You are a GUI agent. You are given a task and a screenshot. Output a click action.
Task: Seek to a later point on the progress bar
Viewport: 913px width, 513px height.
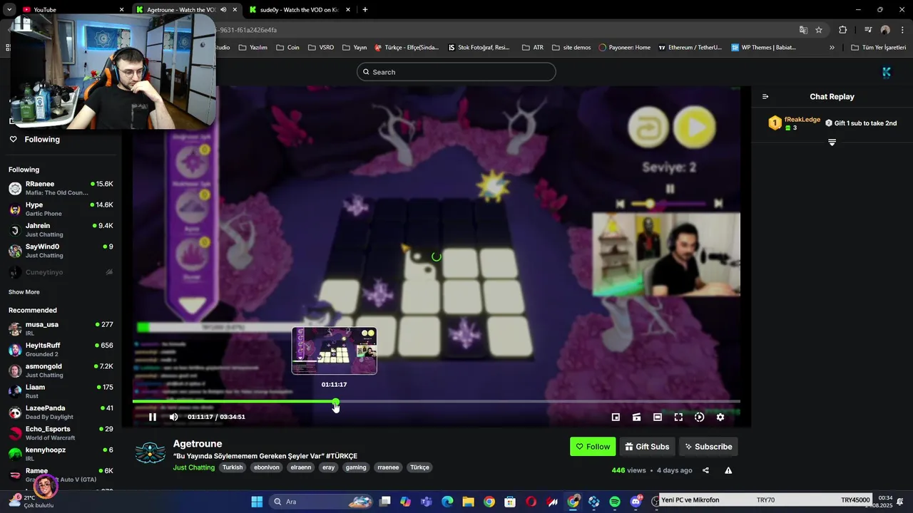point(539,402)
